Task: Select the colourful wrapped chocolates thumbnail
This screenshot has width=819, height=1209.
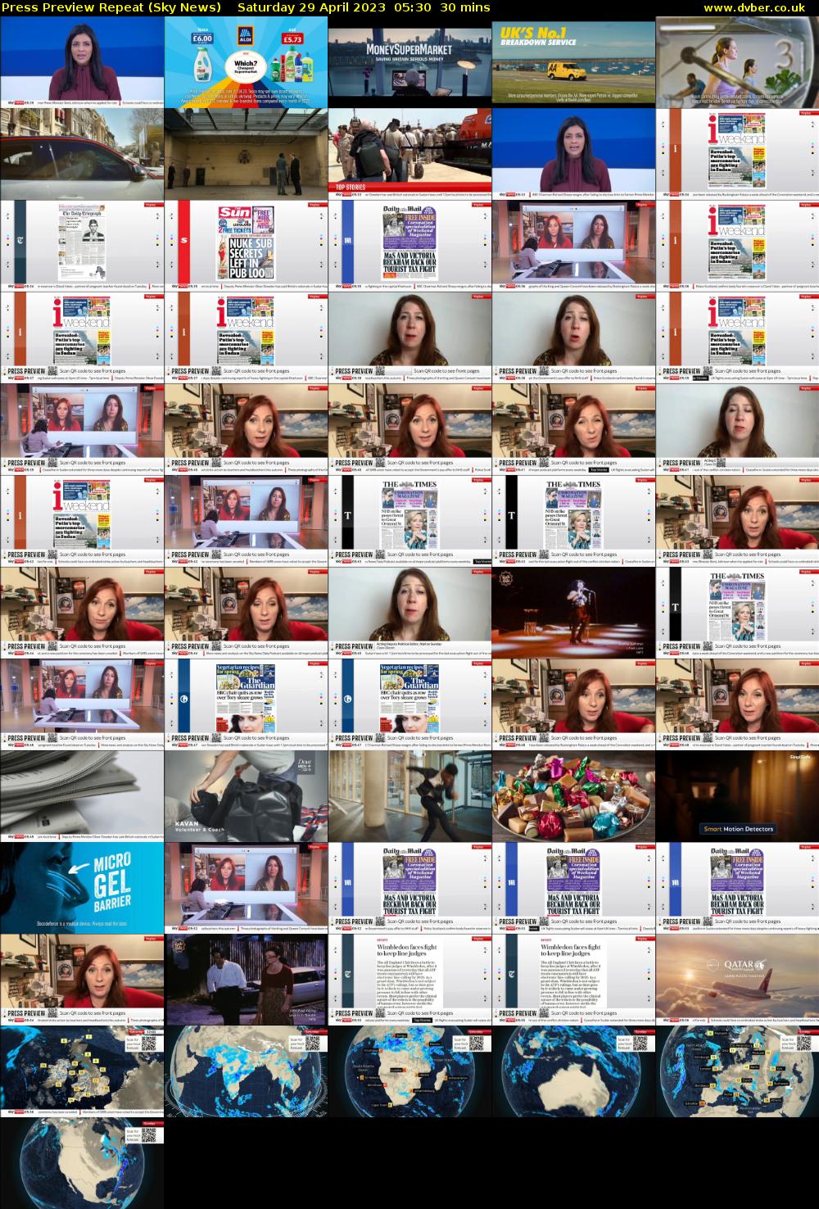Action: click(573, 797)
